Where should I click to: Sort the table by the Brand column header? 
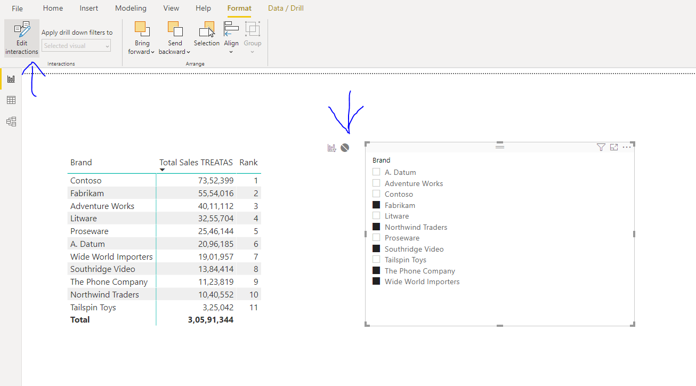pyautogui.click(x=81, y=163)
